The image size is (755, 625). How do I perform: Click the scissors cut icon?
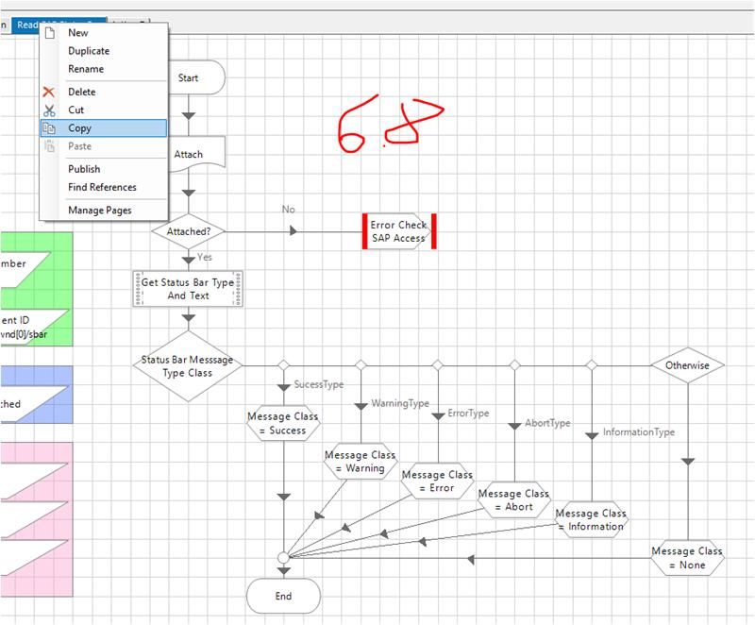pos(49,110)
